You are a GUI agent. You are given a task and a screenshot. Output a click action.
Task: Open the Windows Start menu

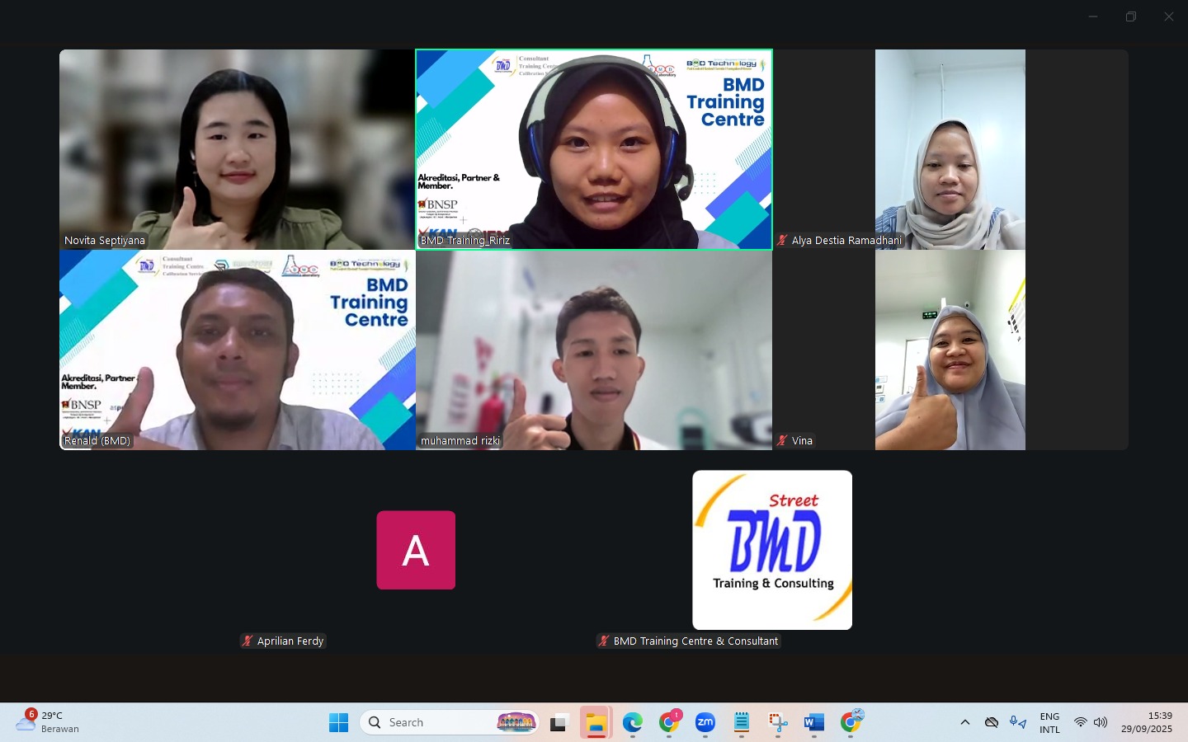point(338,723)
